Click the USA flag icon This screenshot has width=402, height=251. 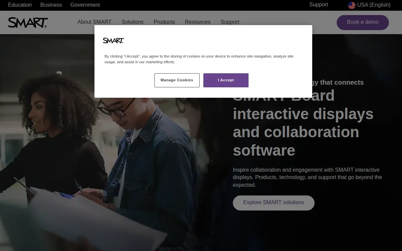coord(352,5)
